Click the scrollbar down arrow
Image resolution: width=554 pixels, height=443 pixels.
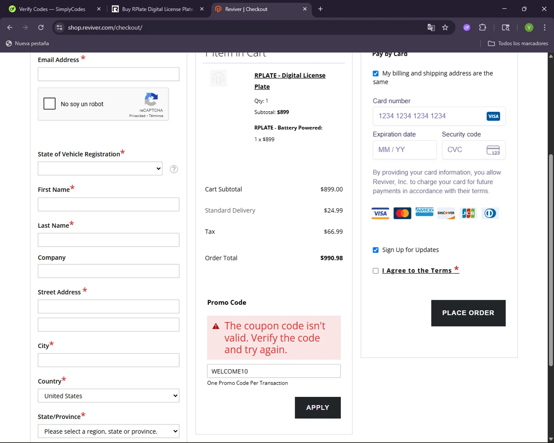pos(551,439)
